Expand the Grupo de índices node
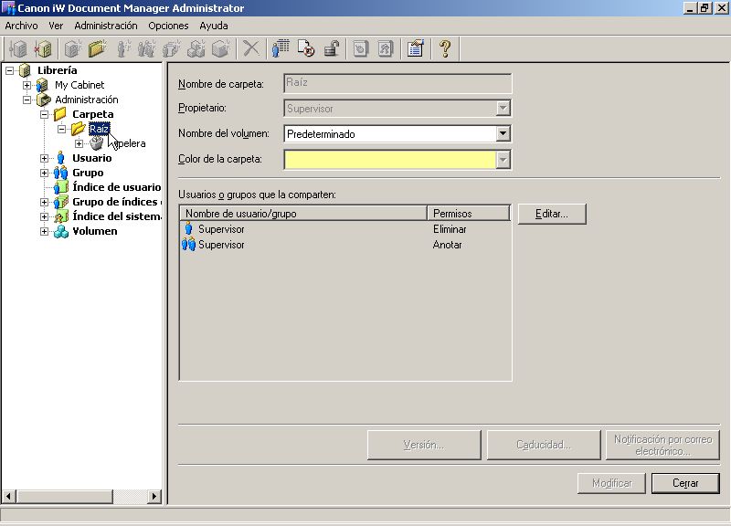731x526 pixels. [x=44, y=202]
